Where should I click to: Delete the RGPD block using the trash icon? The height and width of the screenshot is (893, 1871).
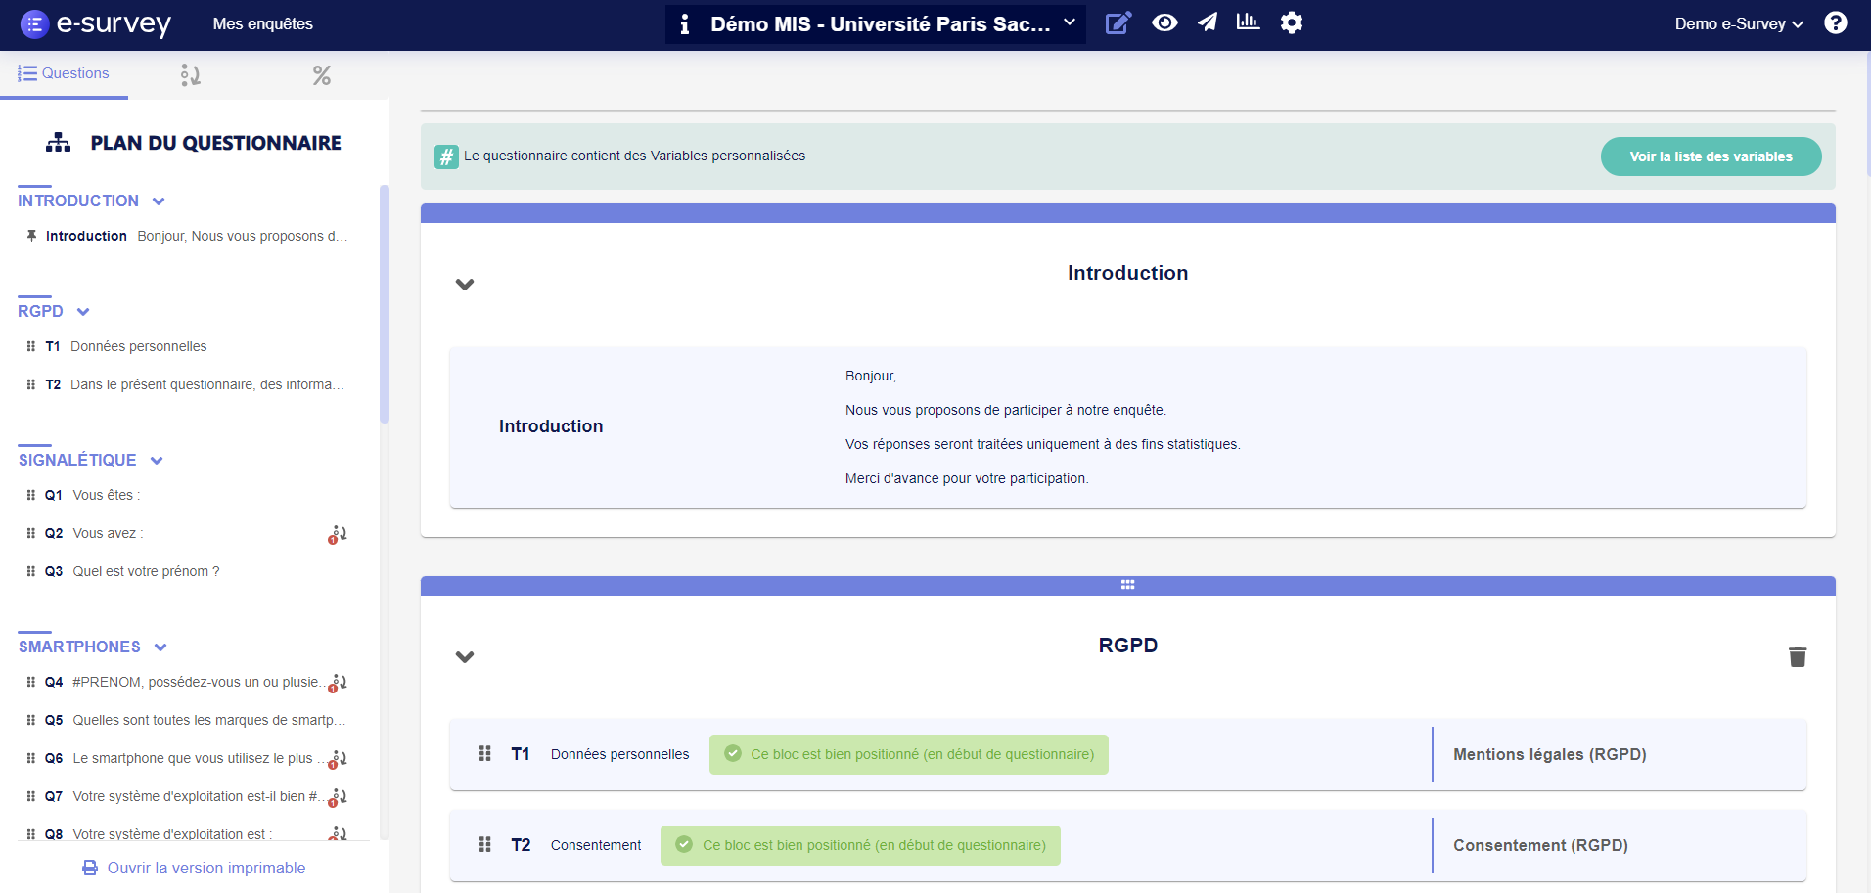(1797, 656)
